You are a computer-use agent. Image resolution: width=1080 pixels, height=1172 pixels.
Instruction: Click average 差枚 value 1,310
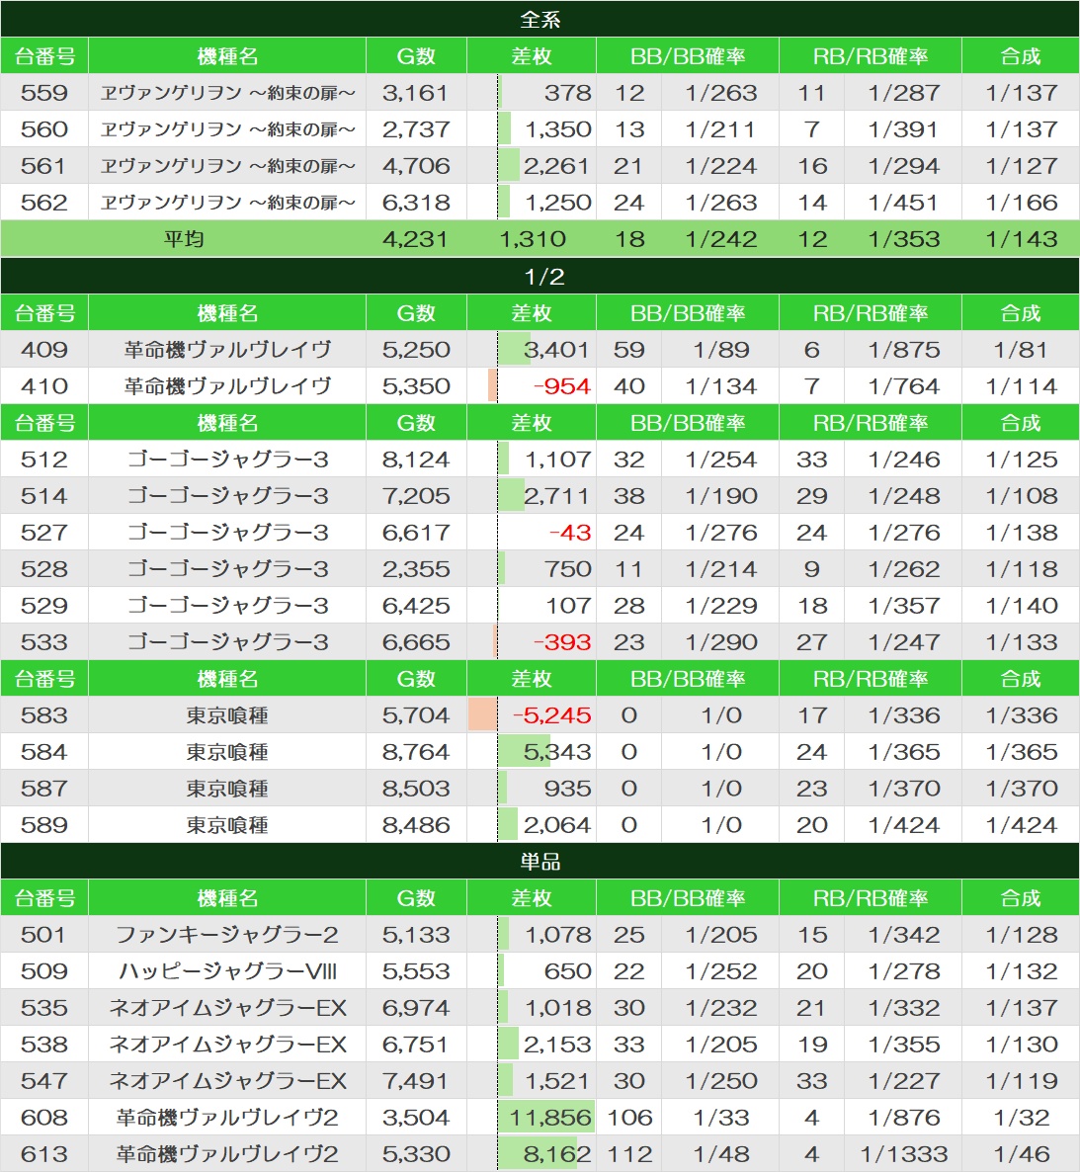point(533,239)
